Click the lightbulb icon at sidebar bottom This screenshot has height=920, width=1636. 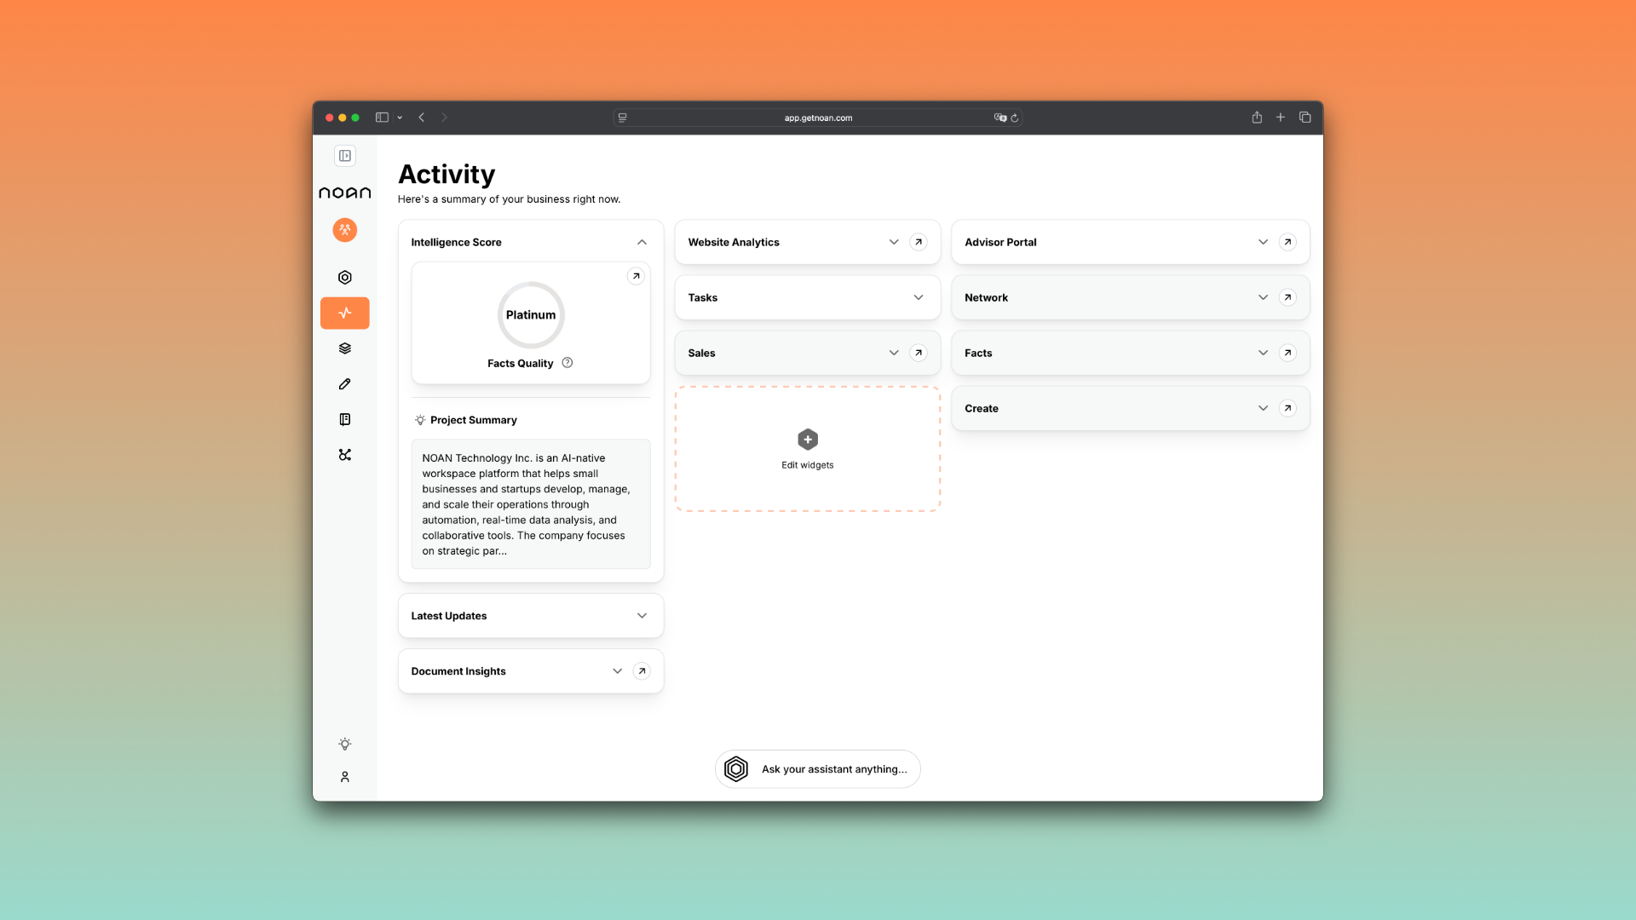coord(344,744)
